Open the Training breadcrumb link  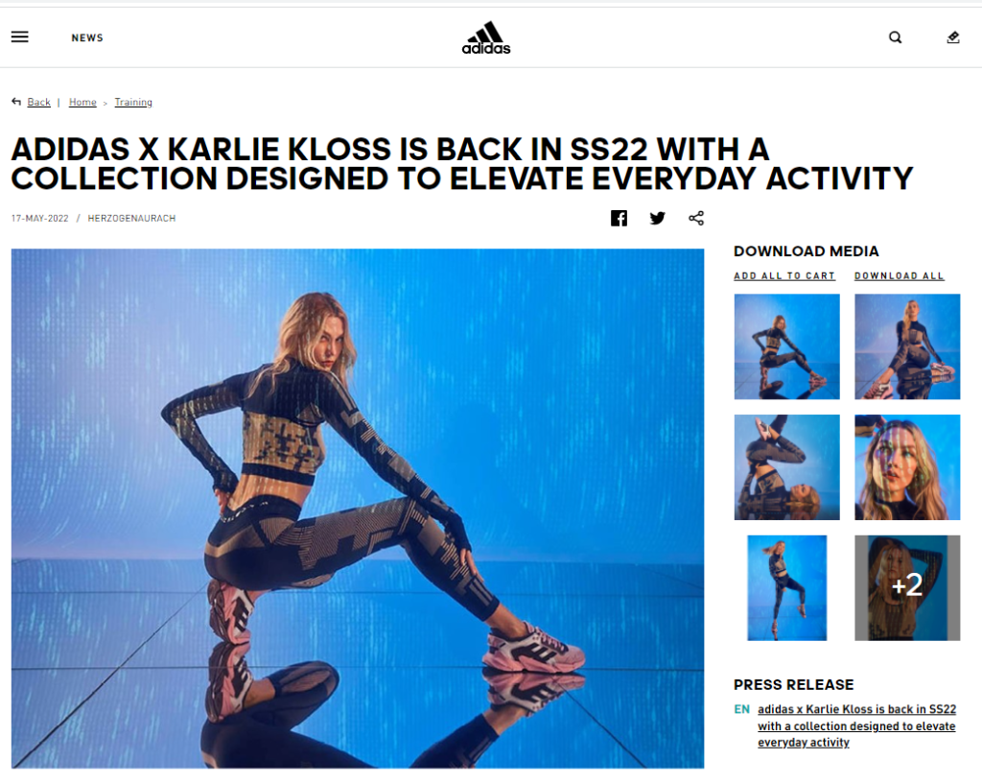tap(133, 102)
